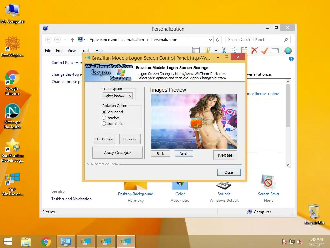
Task: Click the red X Delete toolbar icon
Action: (255, 50)
